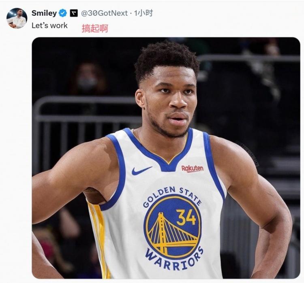Open the Smiley display name link
This screenshot has width=304, height=283.
tap(44, 13)
